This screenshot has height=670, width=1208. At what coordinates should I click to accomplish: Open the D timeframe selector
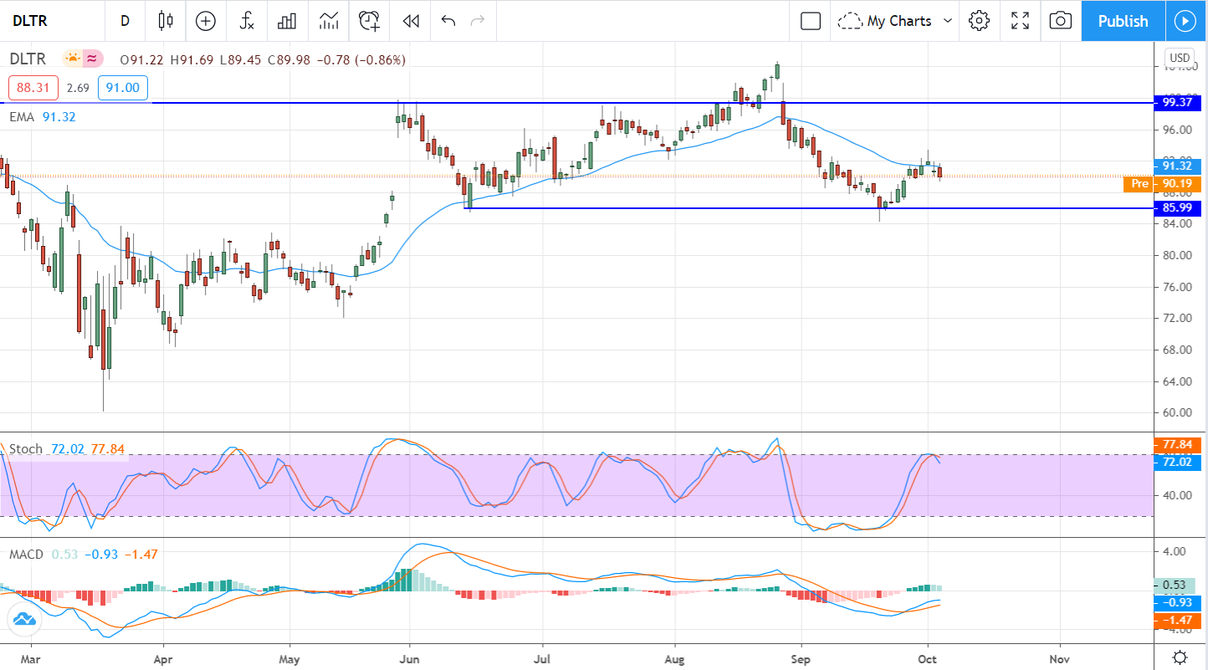pos(125,21)
